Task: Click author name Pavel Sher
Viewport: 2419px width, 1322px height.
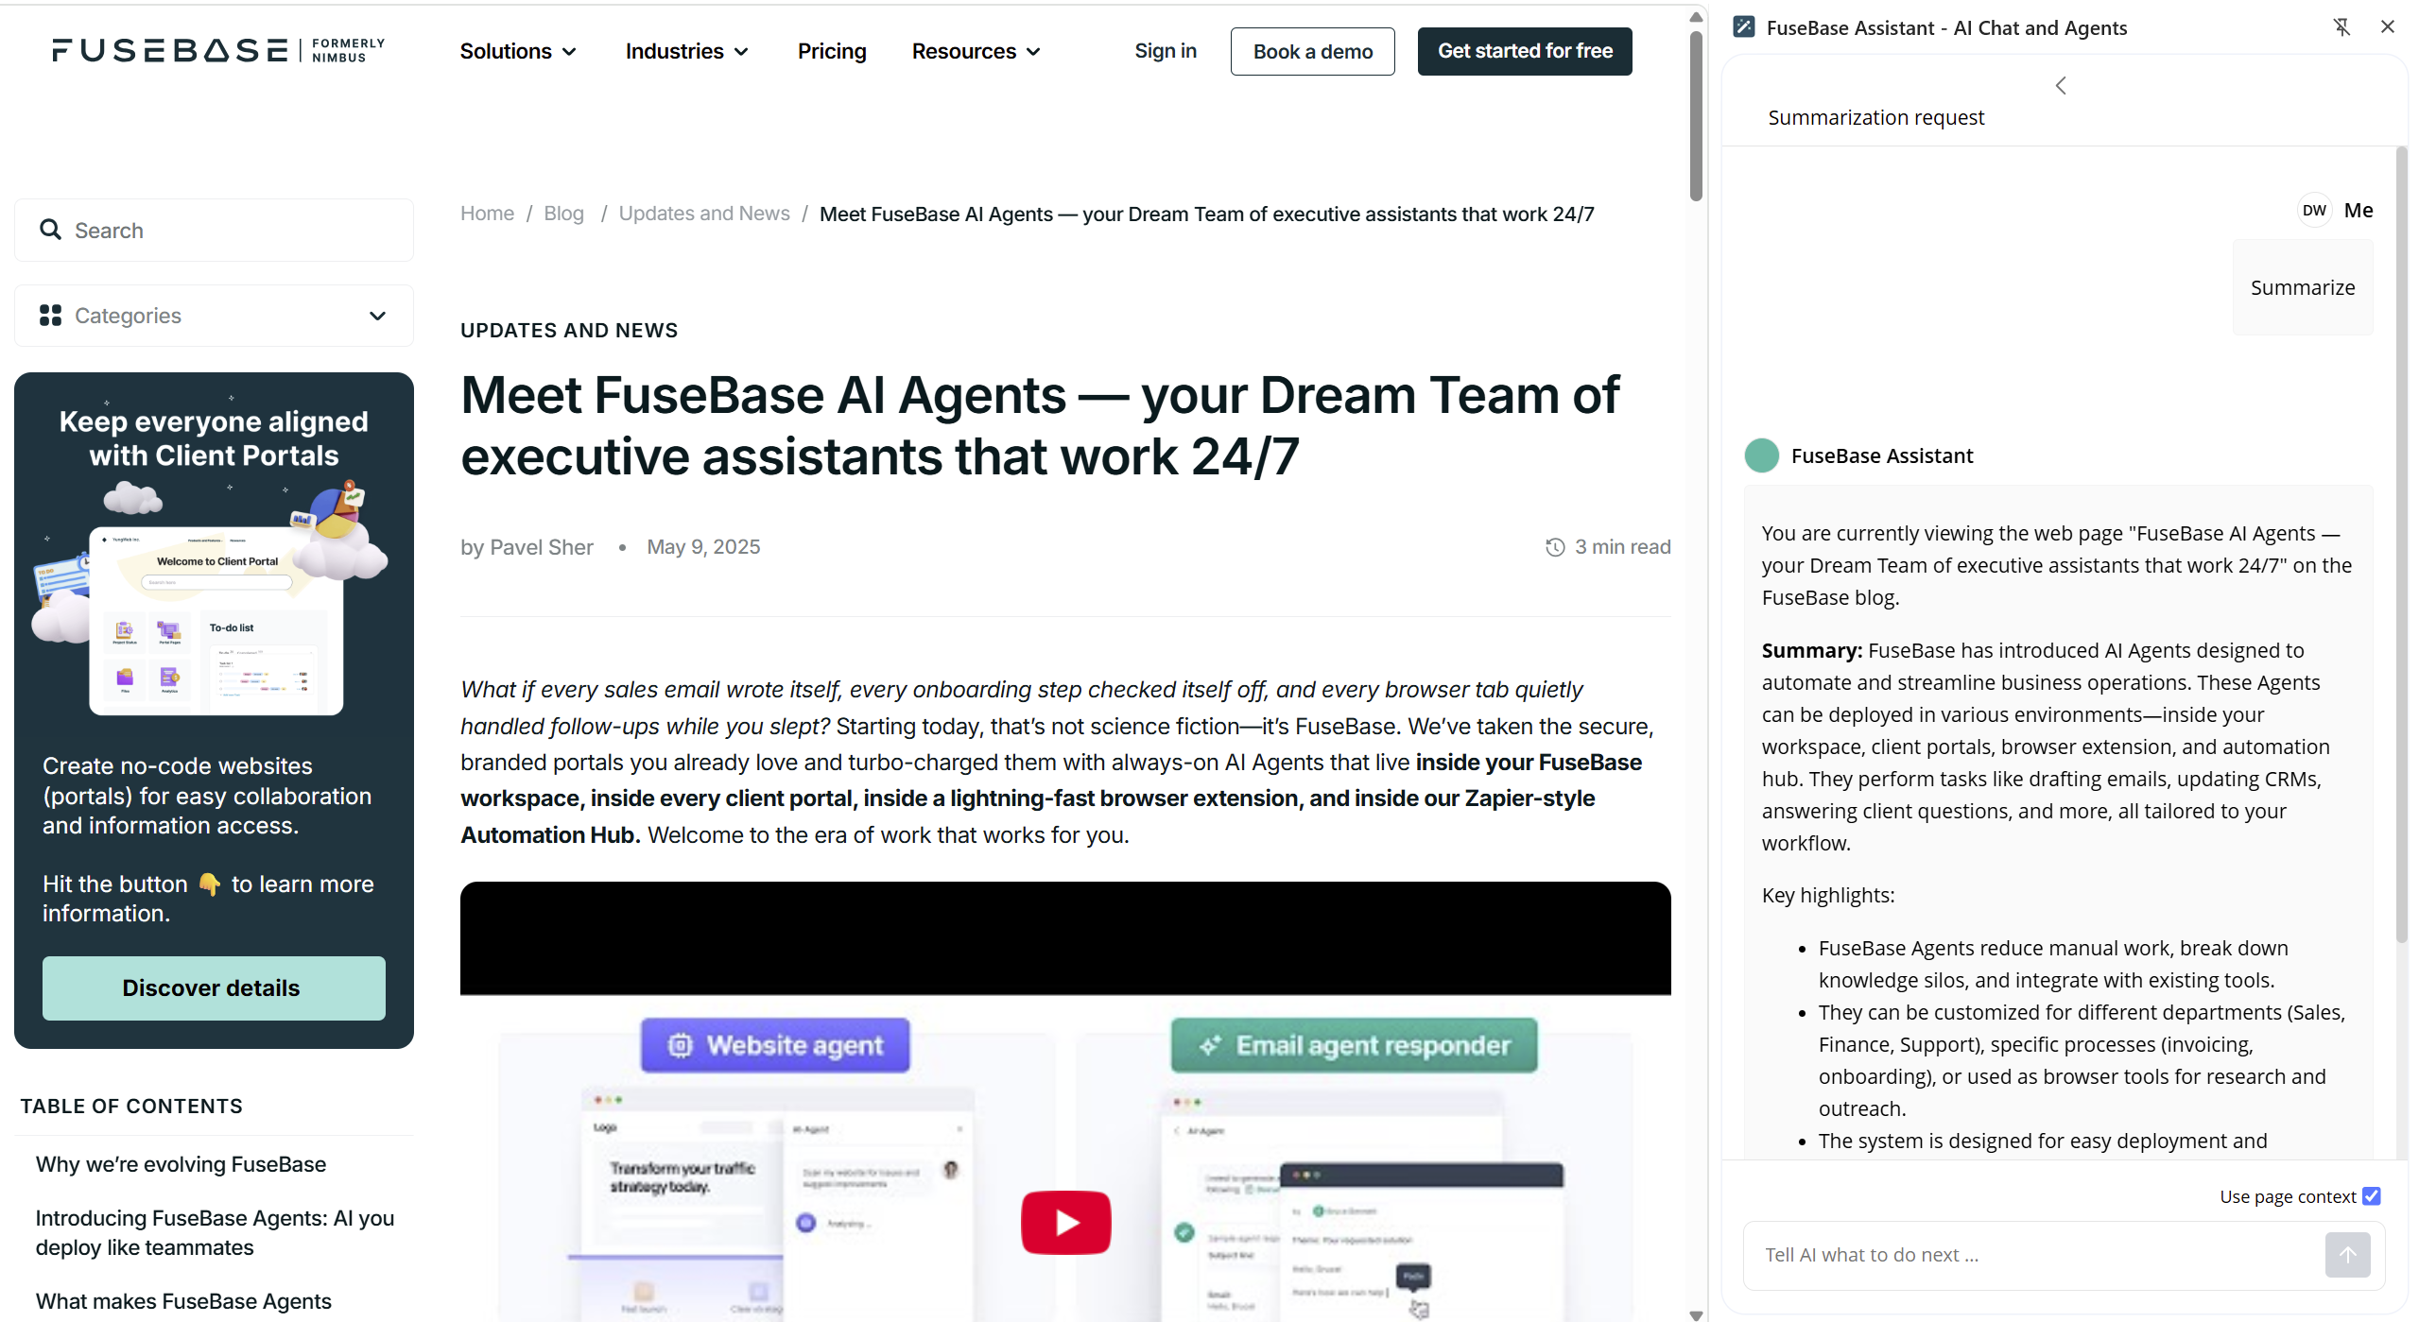Action: click(542, 547)
